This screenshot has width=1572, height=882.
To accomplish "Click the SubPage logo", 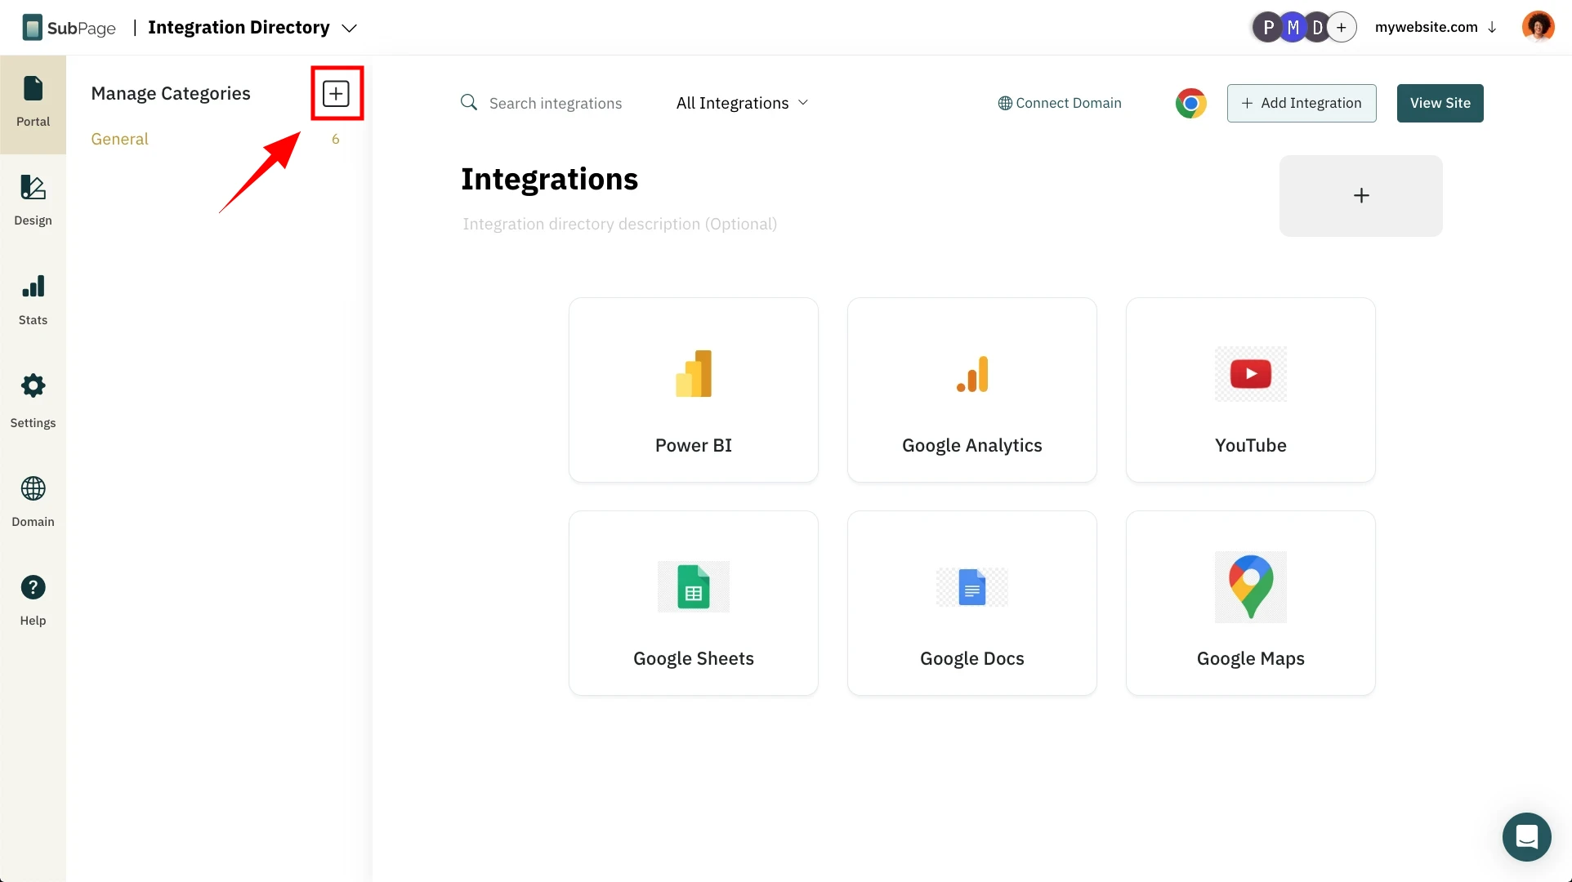I will tap(69, 28).
